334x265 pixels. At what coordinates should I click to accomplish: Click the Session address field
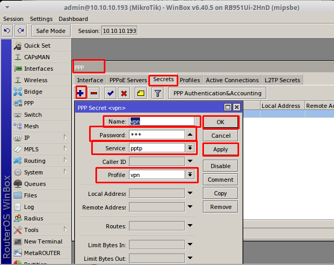click(120, 31)
